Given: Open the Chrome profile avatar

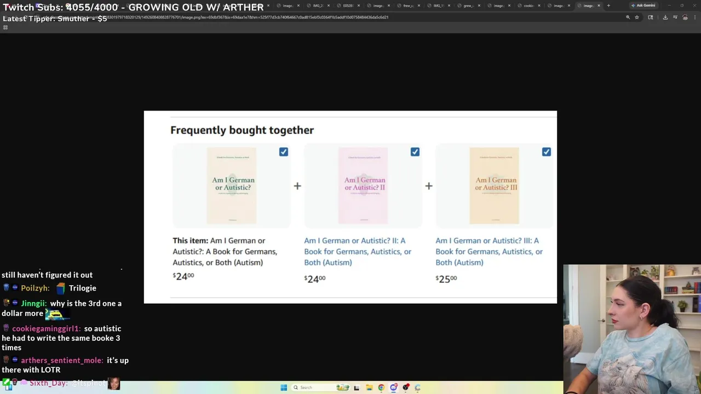Looking at the screenshot, I should pyautogui.click(x=685, y=18).
